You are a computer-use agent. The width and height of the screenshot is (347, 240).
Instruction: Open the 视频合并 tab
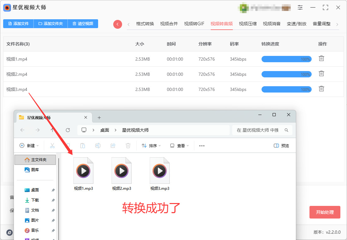click(x=169, y=24)
